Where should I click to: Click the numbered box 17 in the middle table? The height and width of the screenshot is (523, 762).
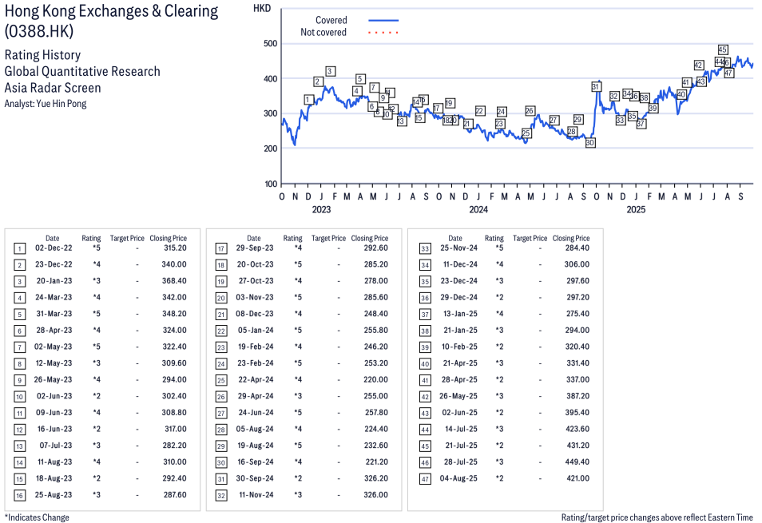pos(221,248)
